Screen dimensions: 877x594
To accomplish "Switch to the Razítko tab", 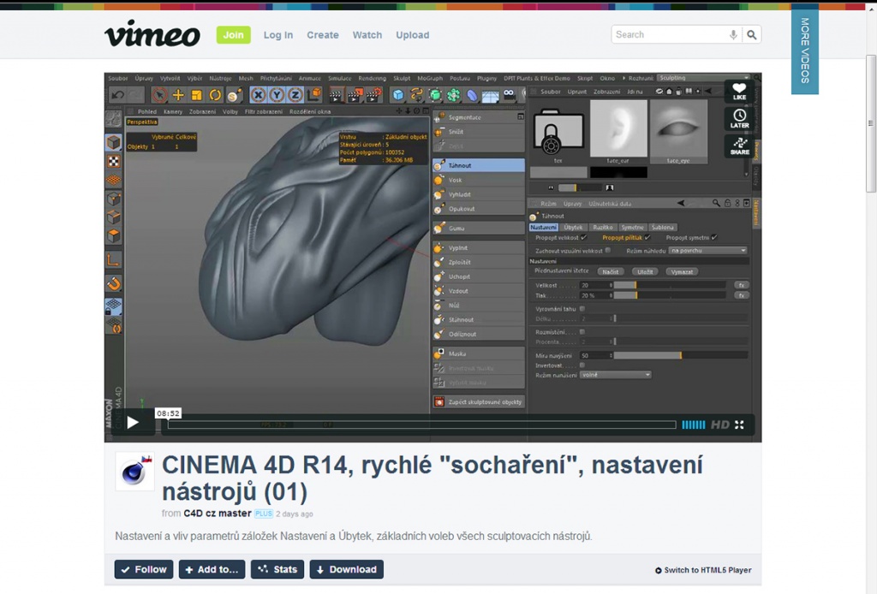I will (602, 228).
